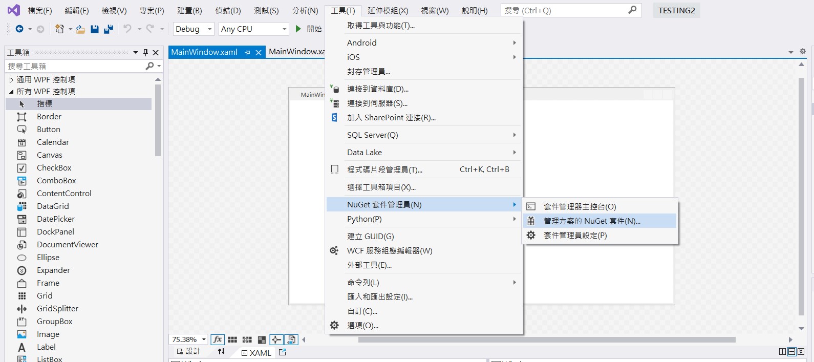814x362 pixels.
Task: Click the Redo arrow icon
Action: [x=150, y=29]
